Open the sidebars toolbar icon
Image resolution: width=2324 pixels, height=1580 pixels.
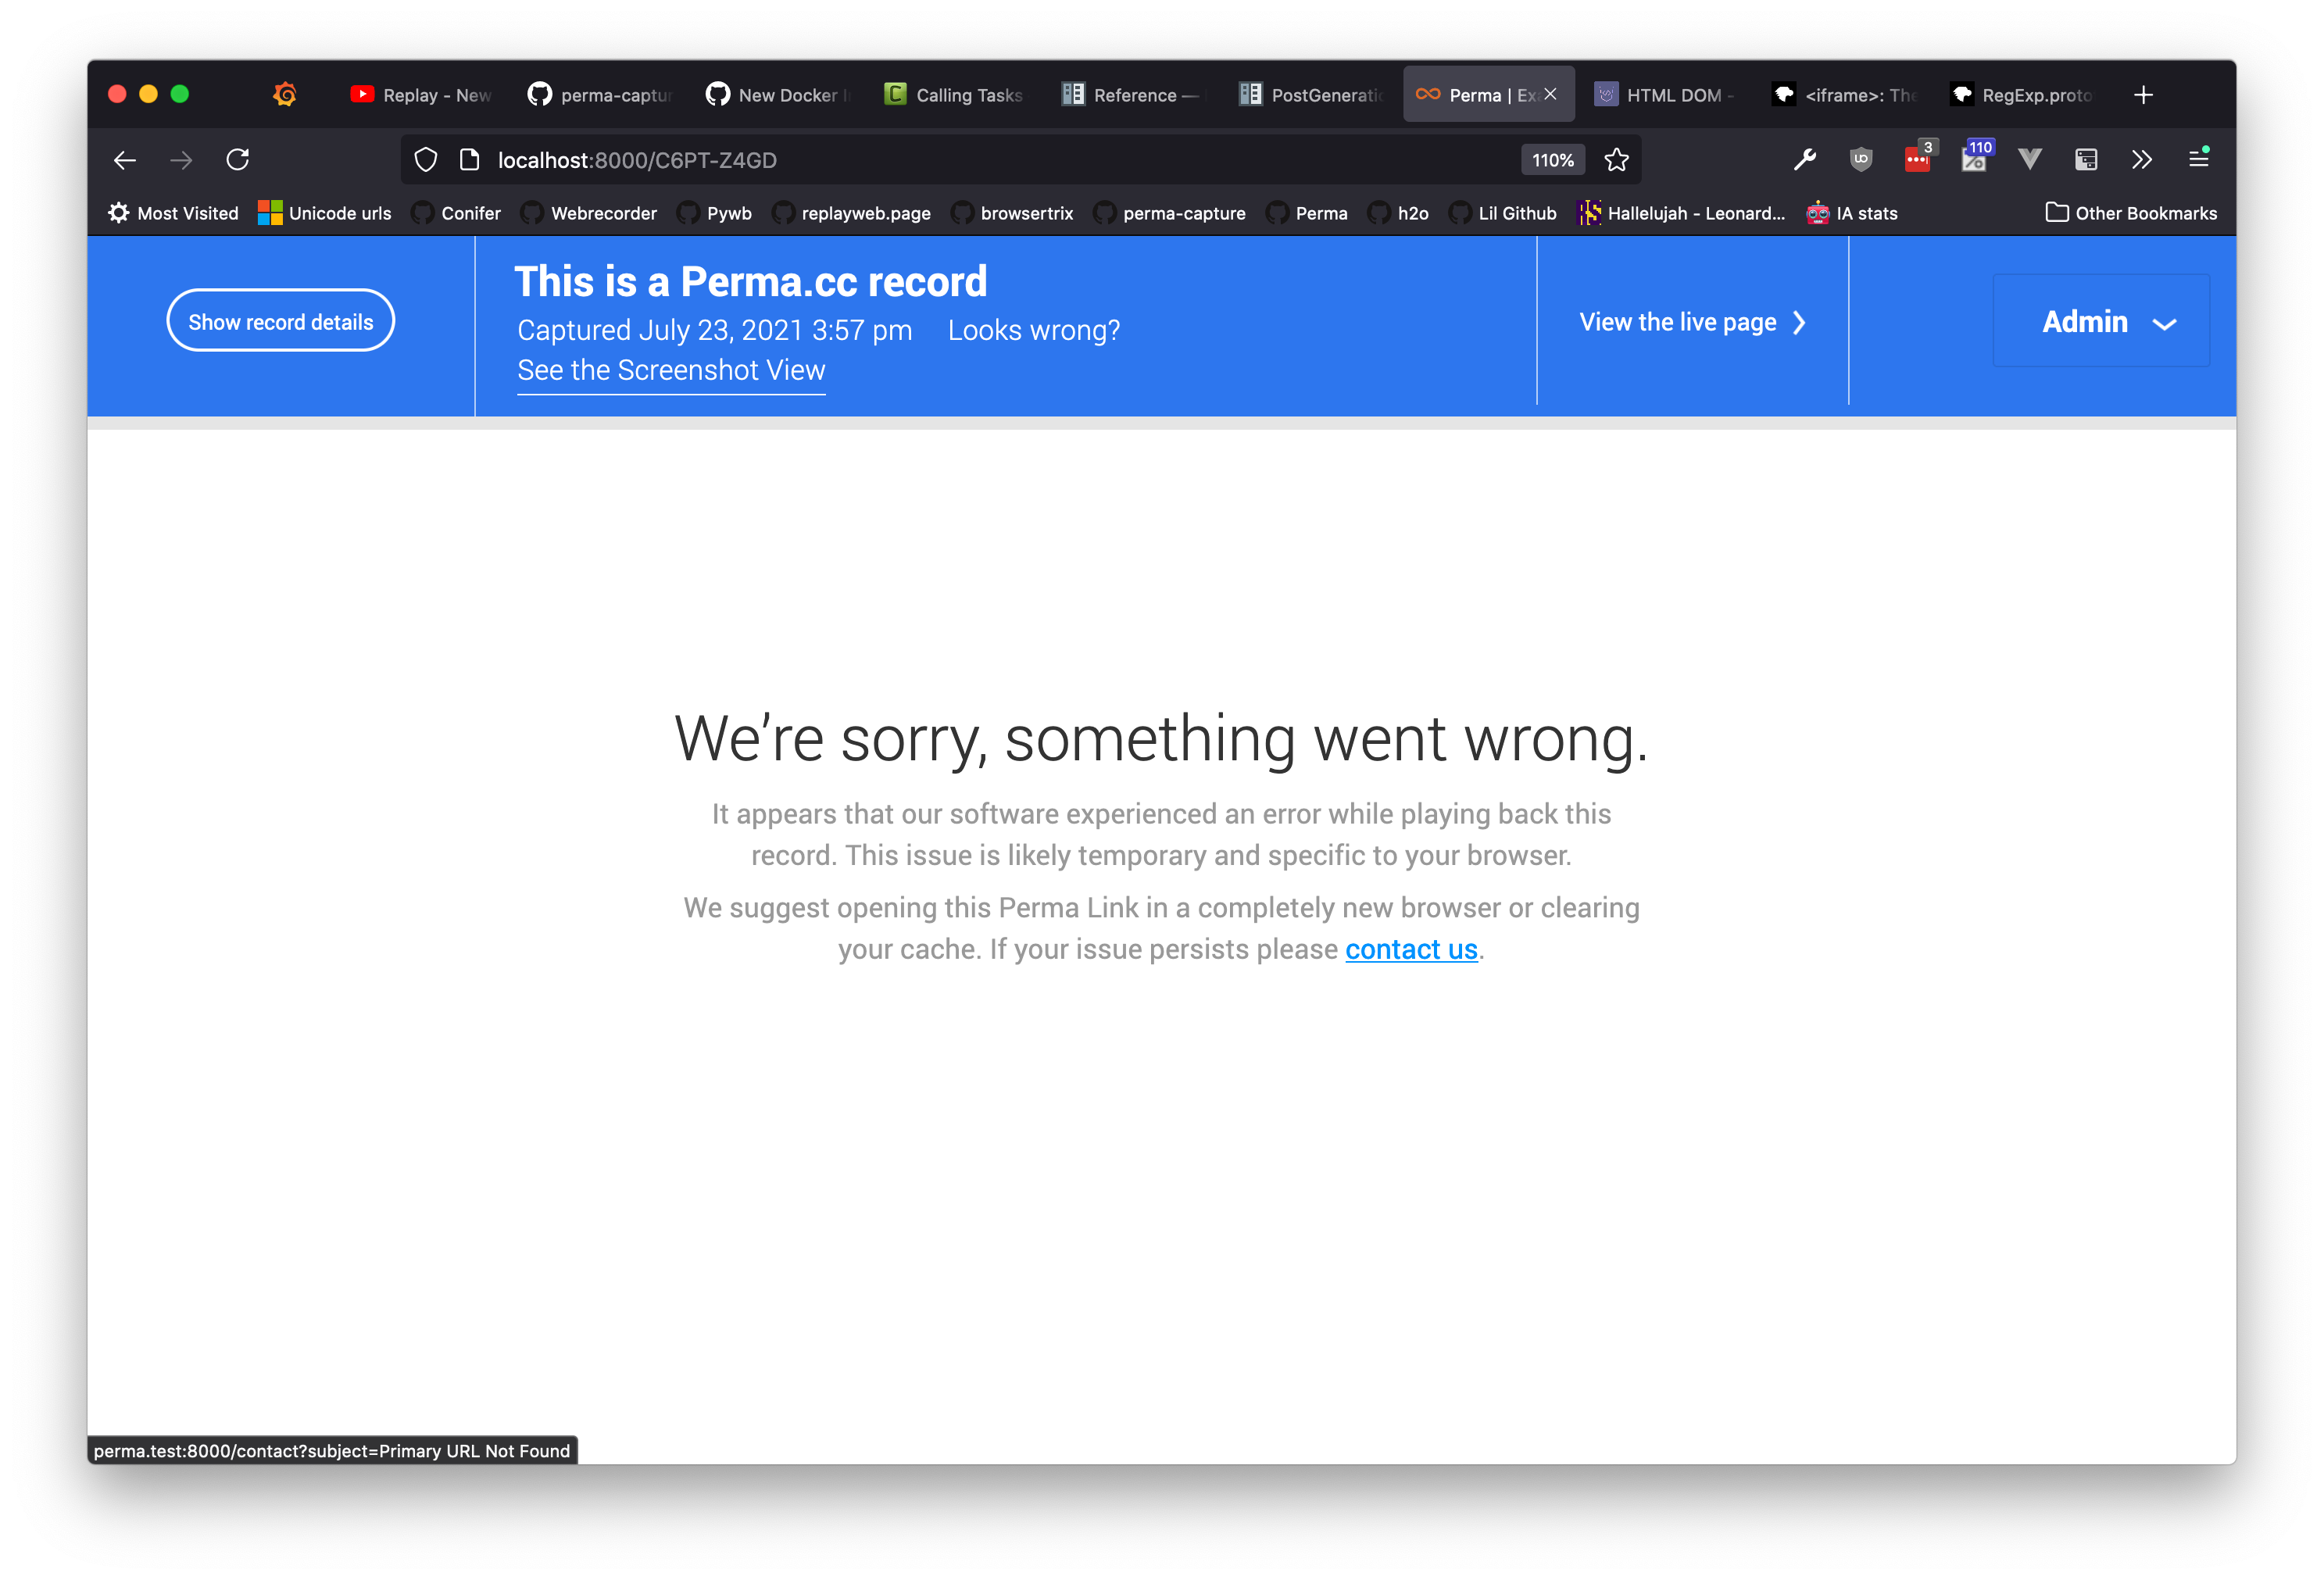pyautogui.click(x=2086, y=160)
